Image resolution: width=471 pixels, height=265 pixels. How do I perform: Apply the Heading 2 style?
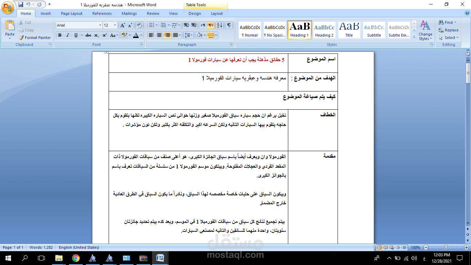click(x=324, y=30)
